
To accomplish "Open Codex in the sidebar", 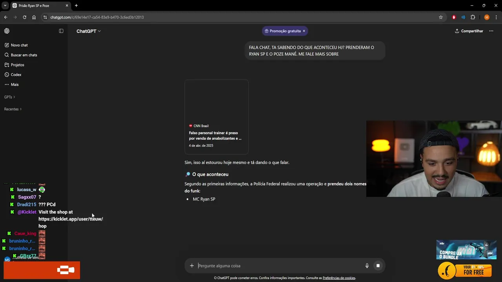I will click(13, 74).
